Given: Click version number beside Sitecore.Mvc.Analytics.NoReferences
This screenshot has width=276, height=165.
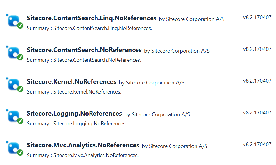Looking at the screenshot, I should coord(257,144).
